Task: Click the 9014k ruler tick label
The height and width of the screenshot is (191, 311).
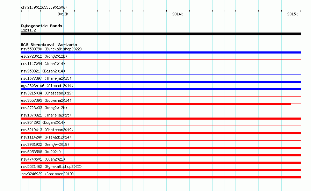Action: coord(178,14)
